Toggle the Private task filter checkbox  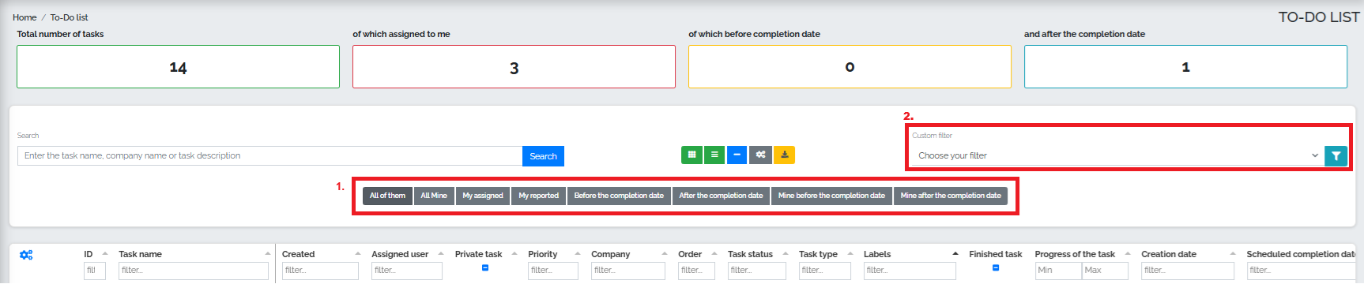point(485,268)
